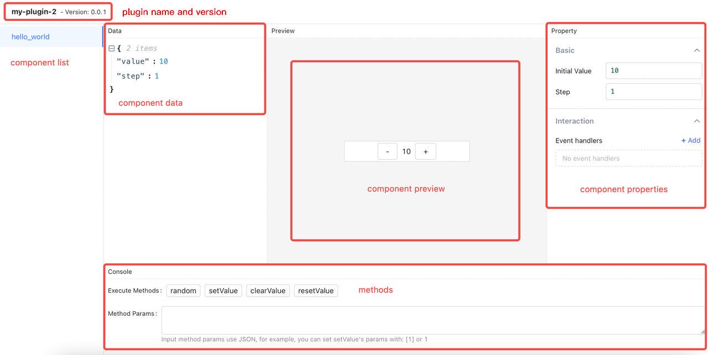This screenshot has height=355, width=708.
Task: Execute the random method
Action: pyautogui.click(x=183, y=291)
